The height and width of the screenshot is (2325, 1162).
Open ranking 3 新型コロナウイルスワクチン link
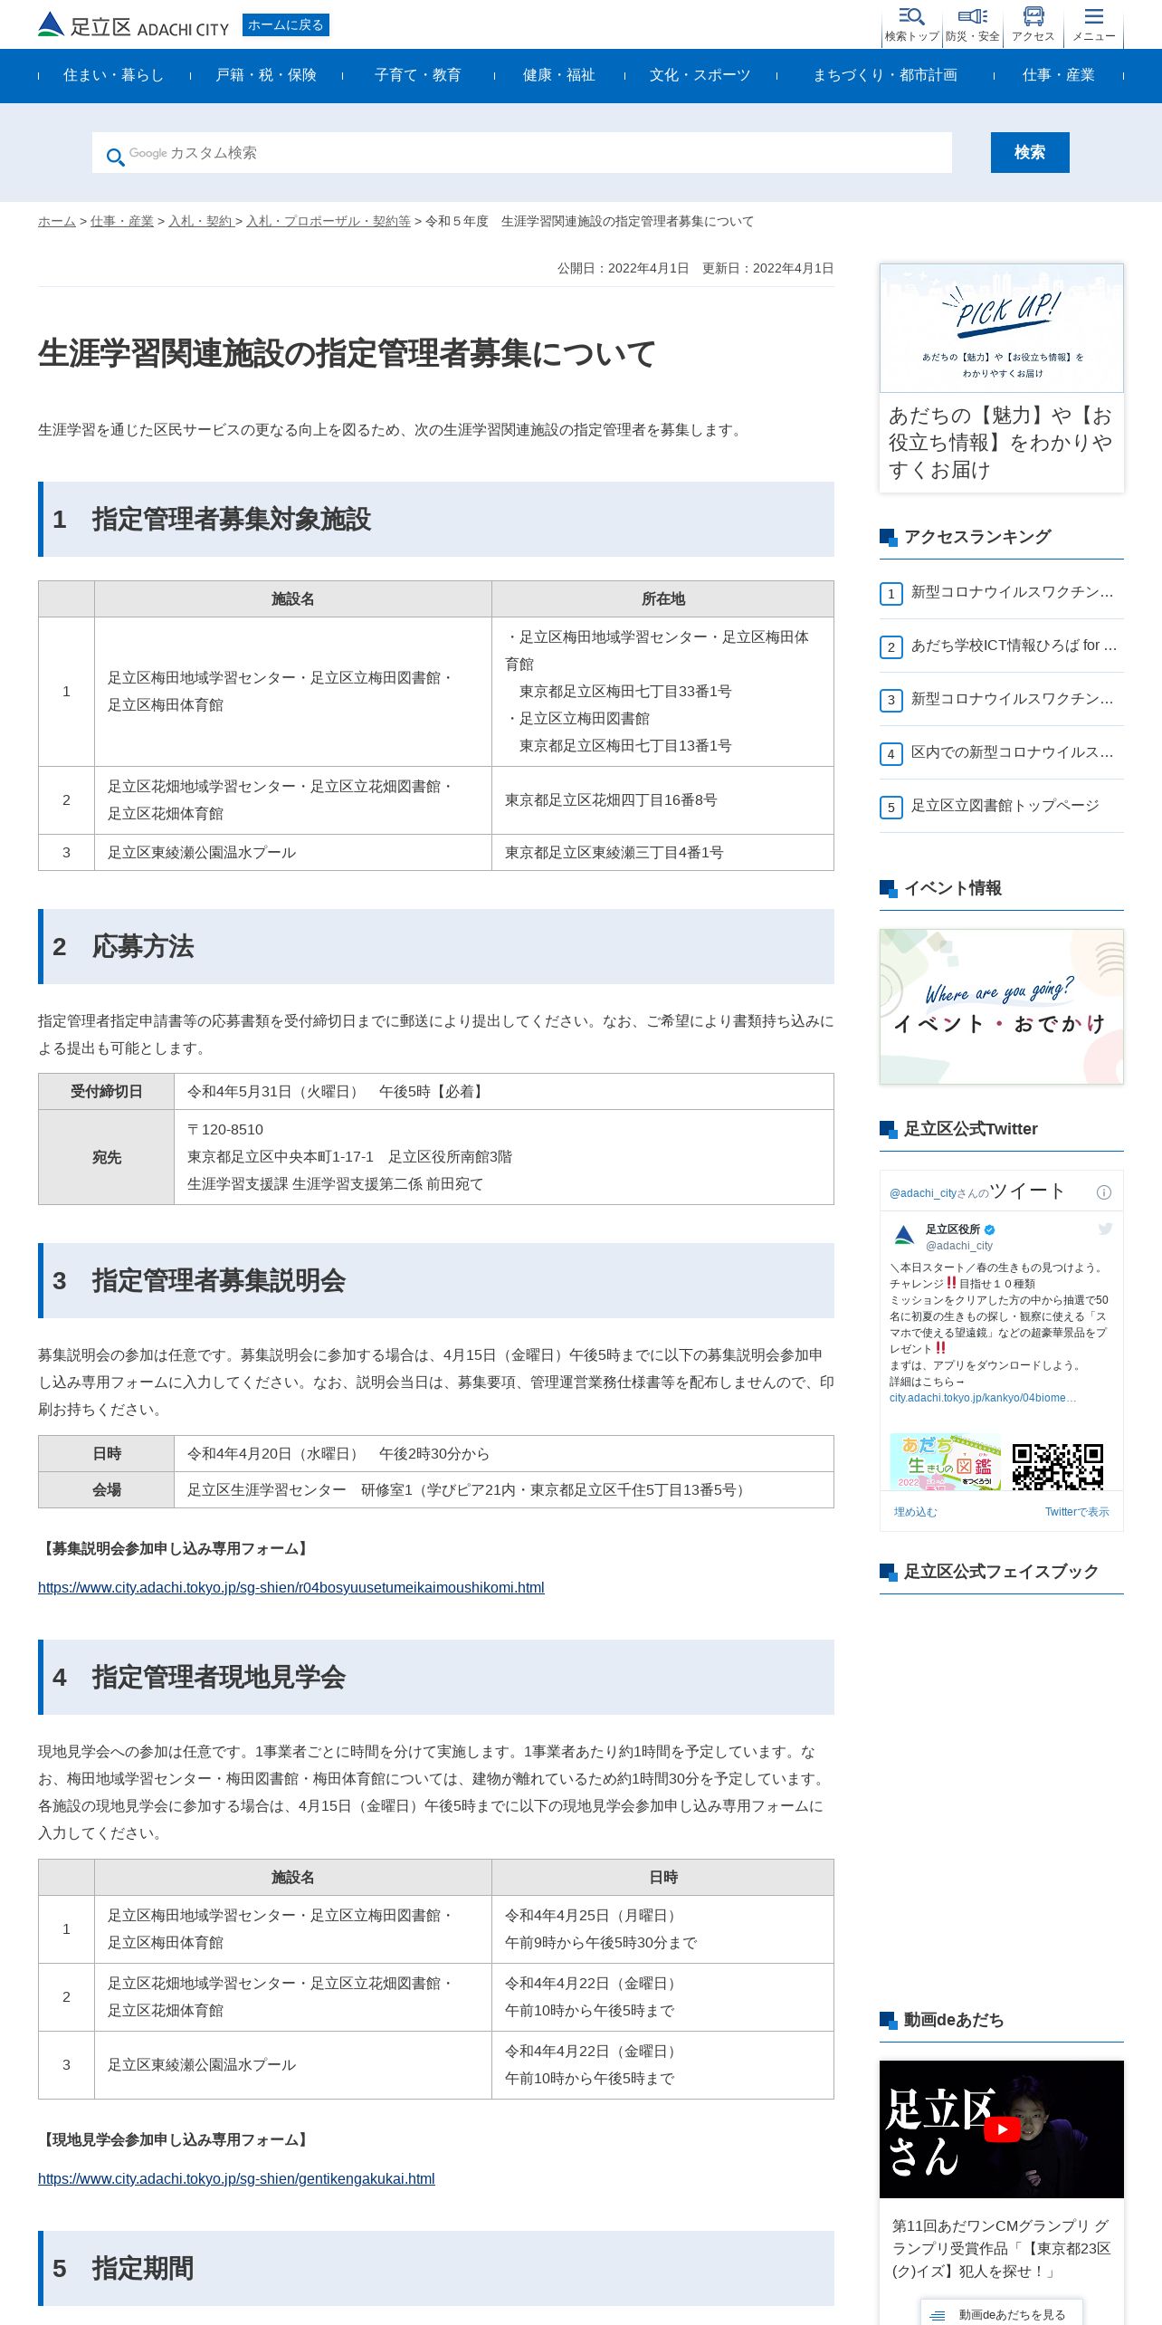(x=1013, y=699)
